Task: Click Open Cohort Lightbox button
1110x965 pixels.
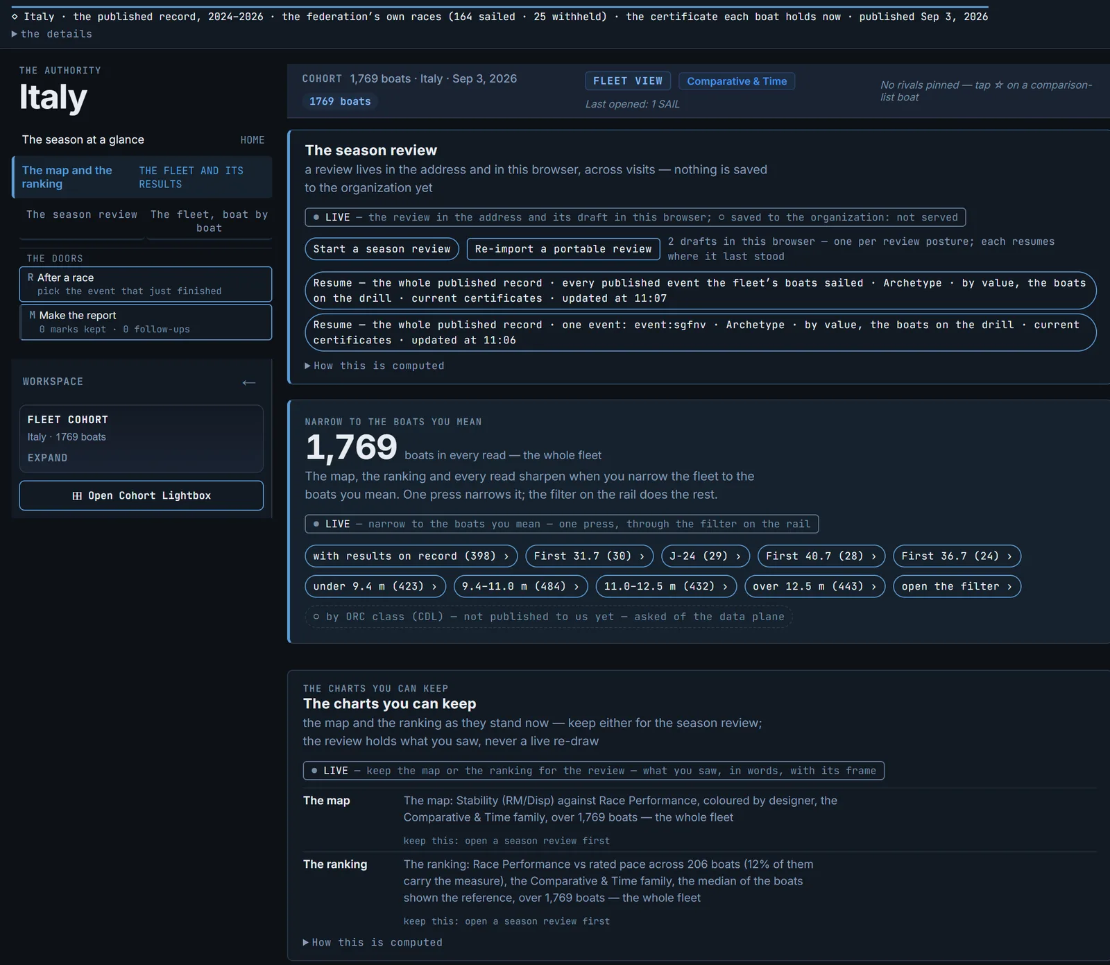Action: pos(142,495)
